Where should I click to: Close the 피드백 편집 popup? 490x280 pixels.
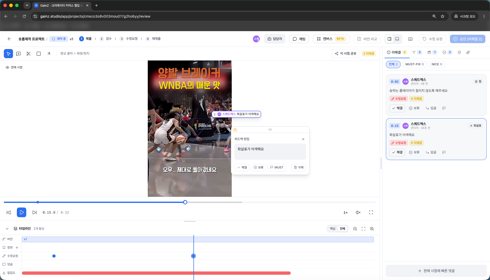point(303,139)
